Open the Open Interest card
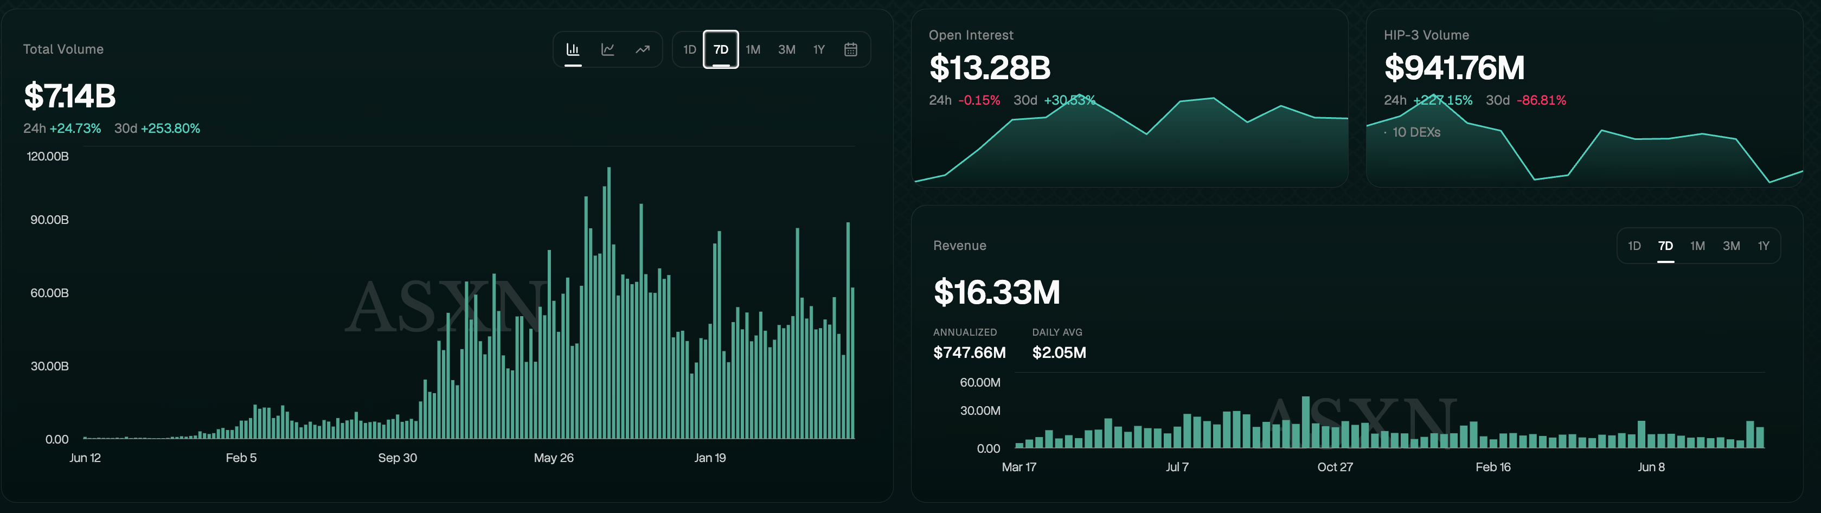This screenshot has height=513, width=1821. click(x=1130, y=98)
